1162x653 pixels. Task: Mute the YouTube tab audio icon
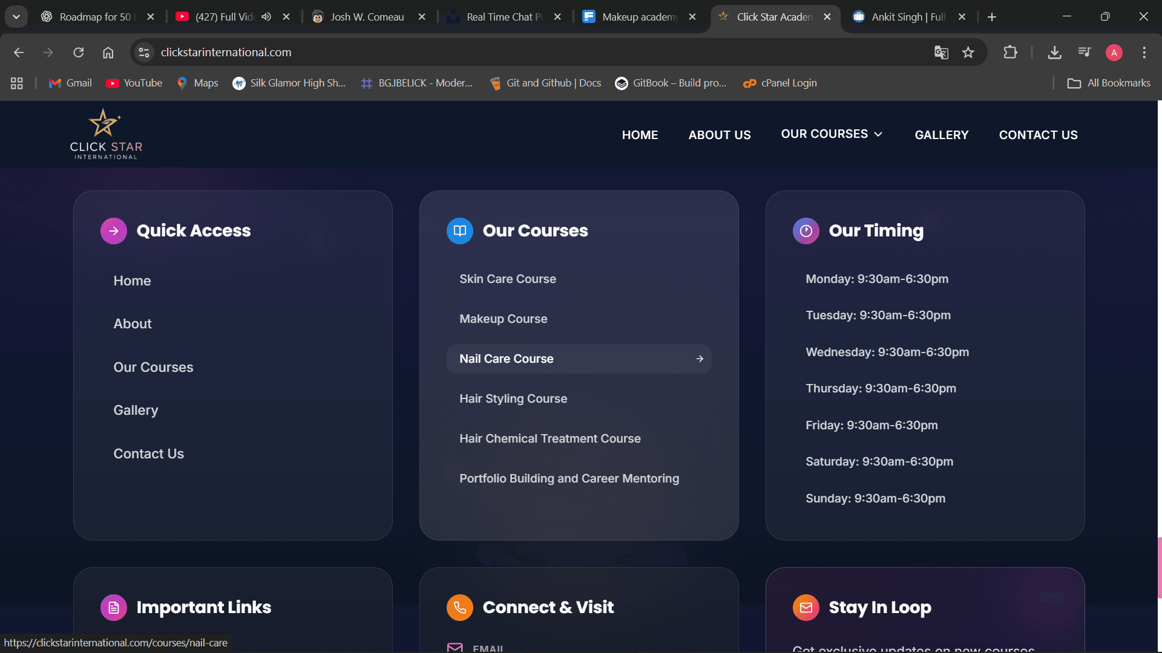coord(266,17)
